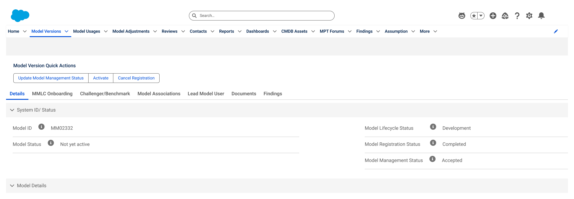Select Model Versions in navigation bar

coord(46,31)
